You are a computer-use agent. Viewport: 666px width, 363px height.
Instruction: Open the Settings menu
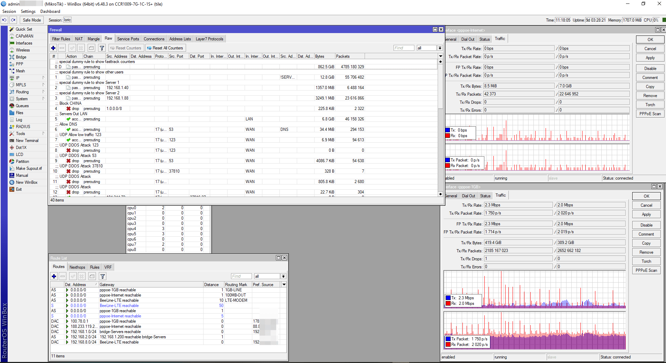pos(28,11)
